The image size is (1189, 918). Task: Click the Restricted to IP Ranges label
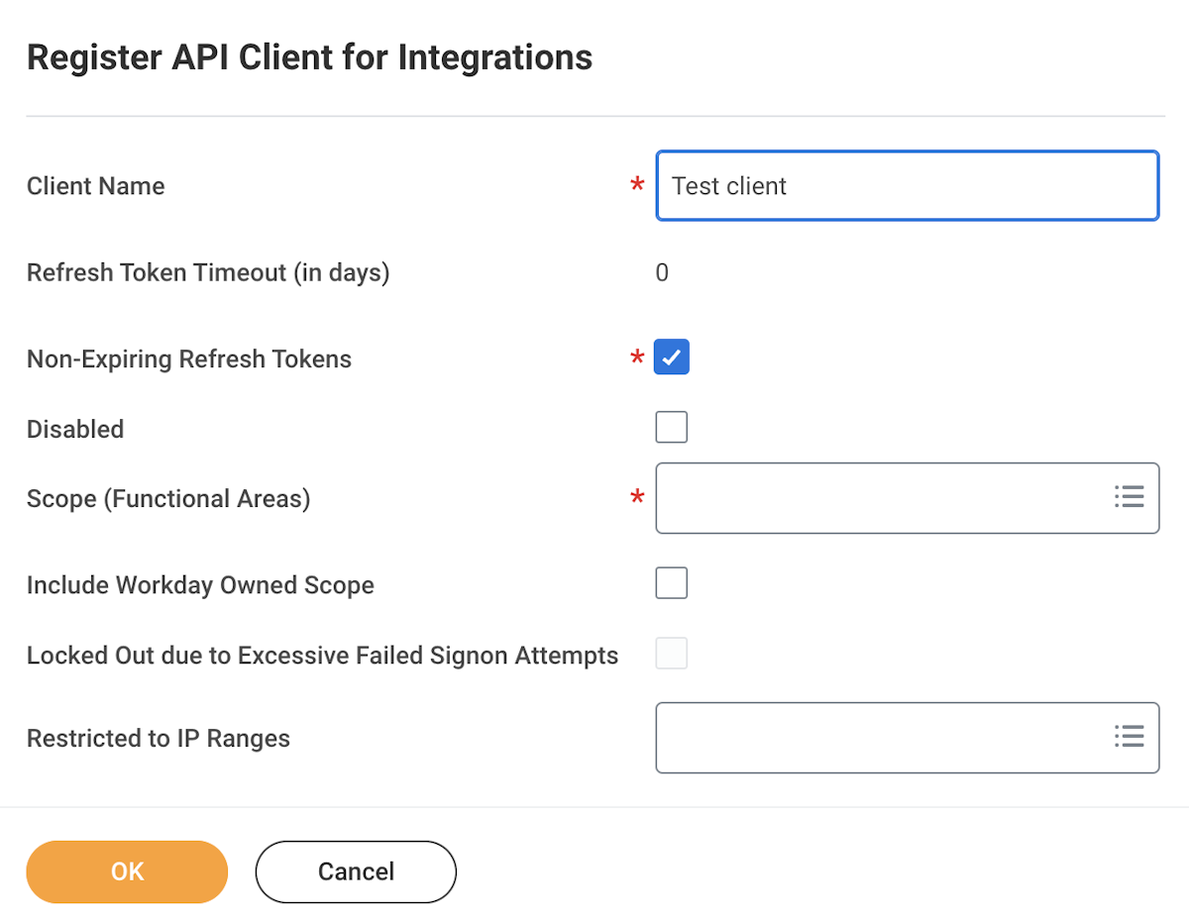(x=159, y=738)
